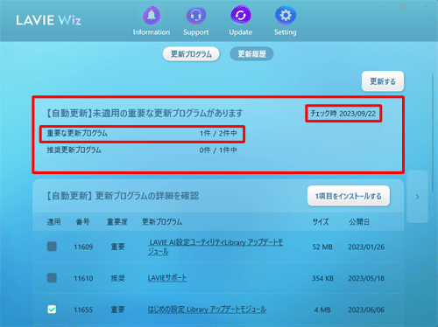Expand the right side panel chevron

417,197
